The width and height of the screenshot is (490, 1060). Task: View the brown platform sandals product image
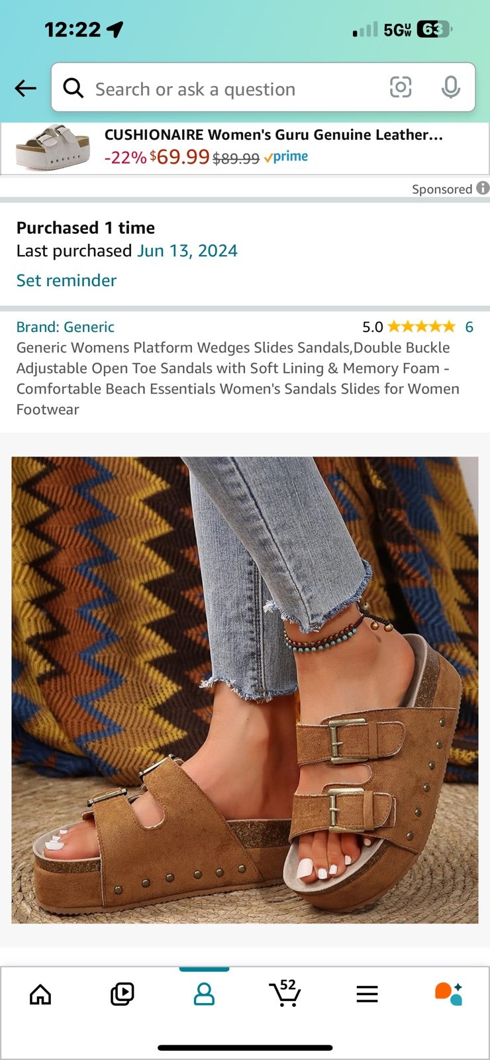point(245,690)
